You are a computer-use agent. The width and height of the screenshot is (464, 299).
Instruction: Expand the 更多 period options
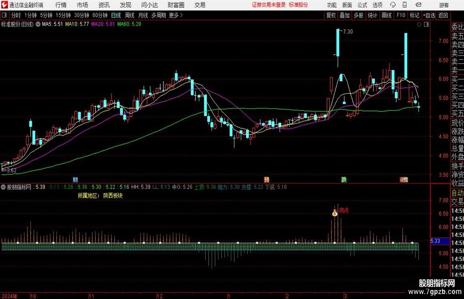[176, 15]
